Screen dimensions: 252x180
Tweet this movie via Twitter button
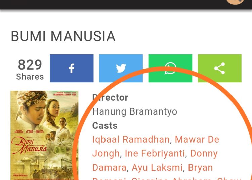coord(121,68)
